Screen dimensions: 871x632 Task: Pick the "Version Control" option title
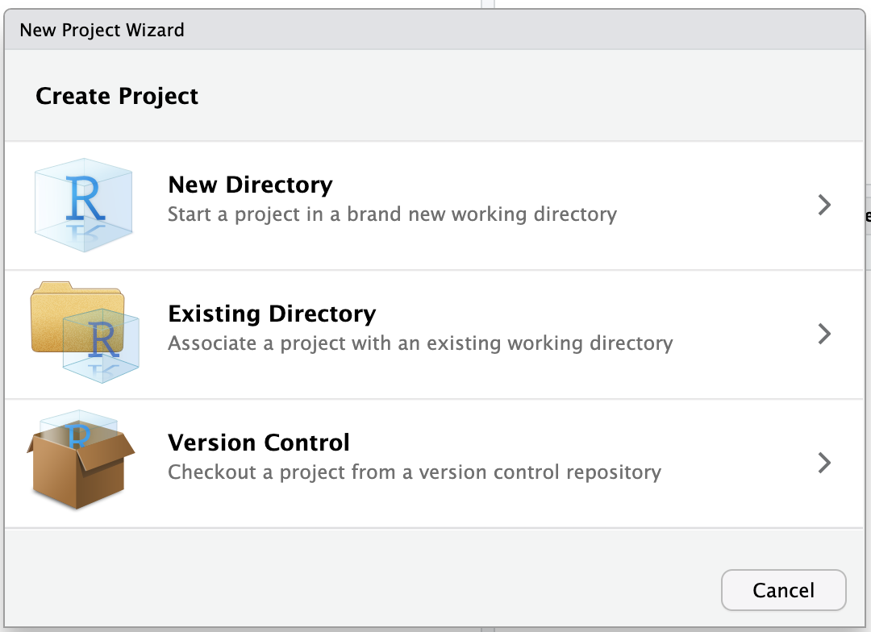(258, 443)
